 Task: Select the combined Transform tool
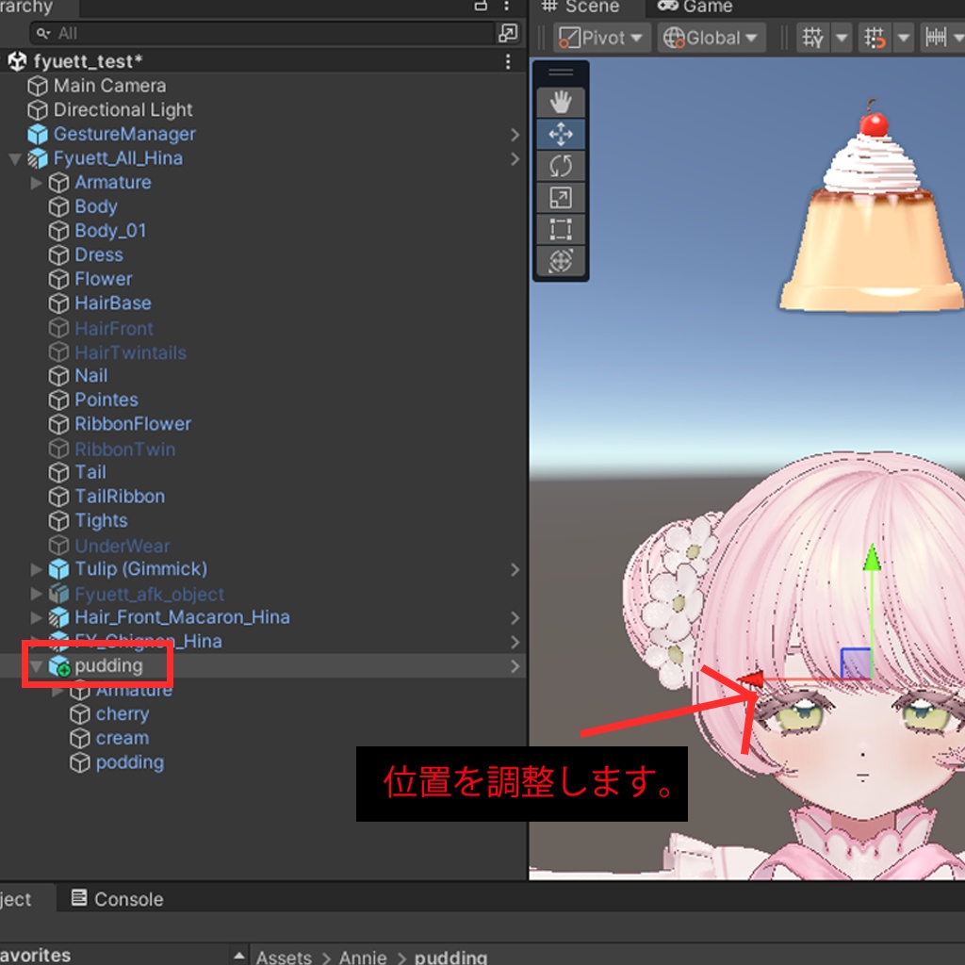[562, 262]
